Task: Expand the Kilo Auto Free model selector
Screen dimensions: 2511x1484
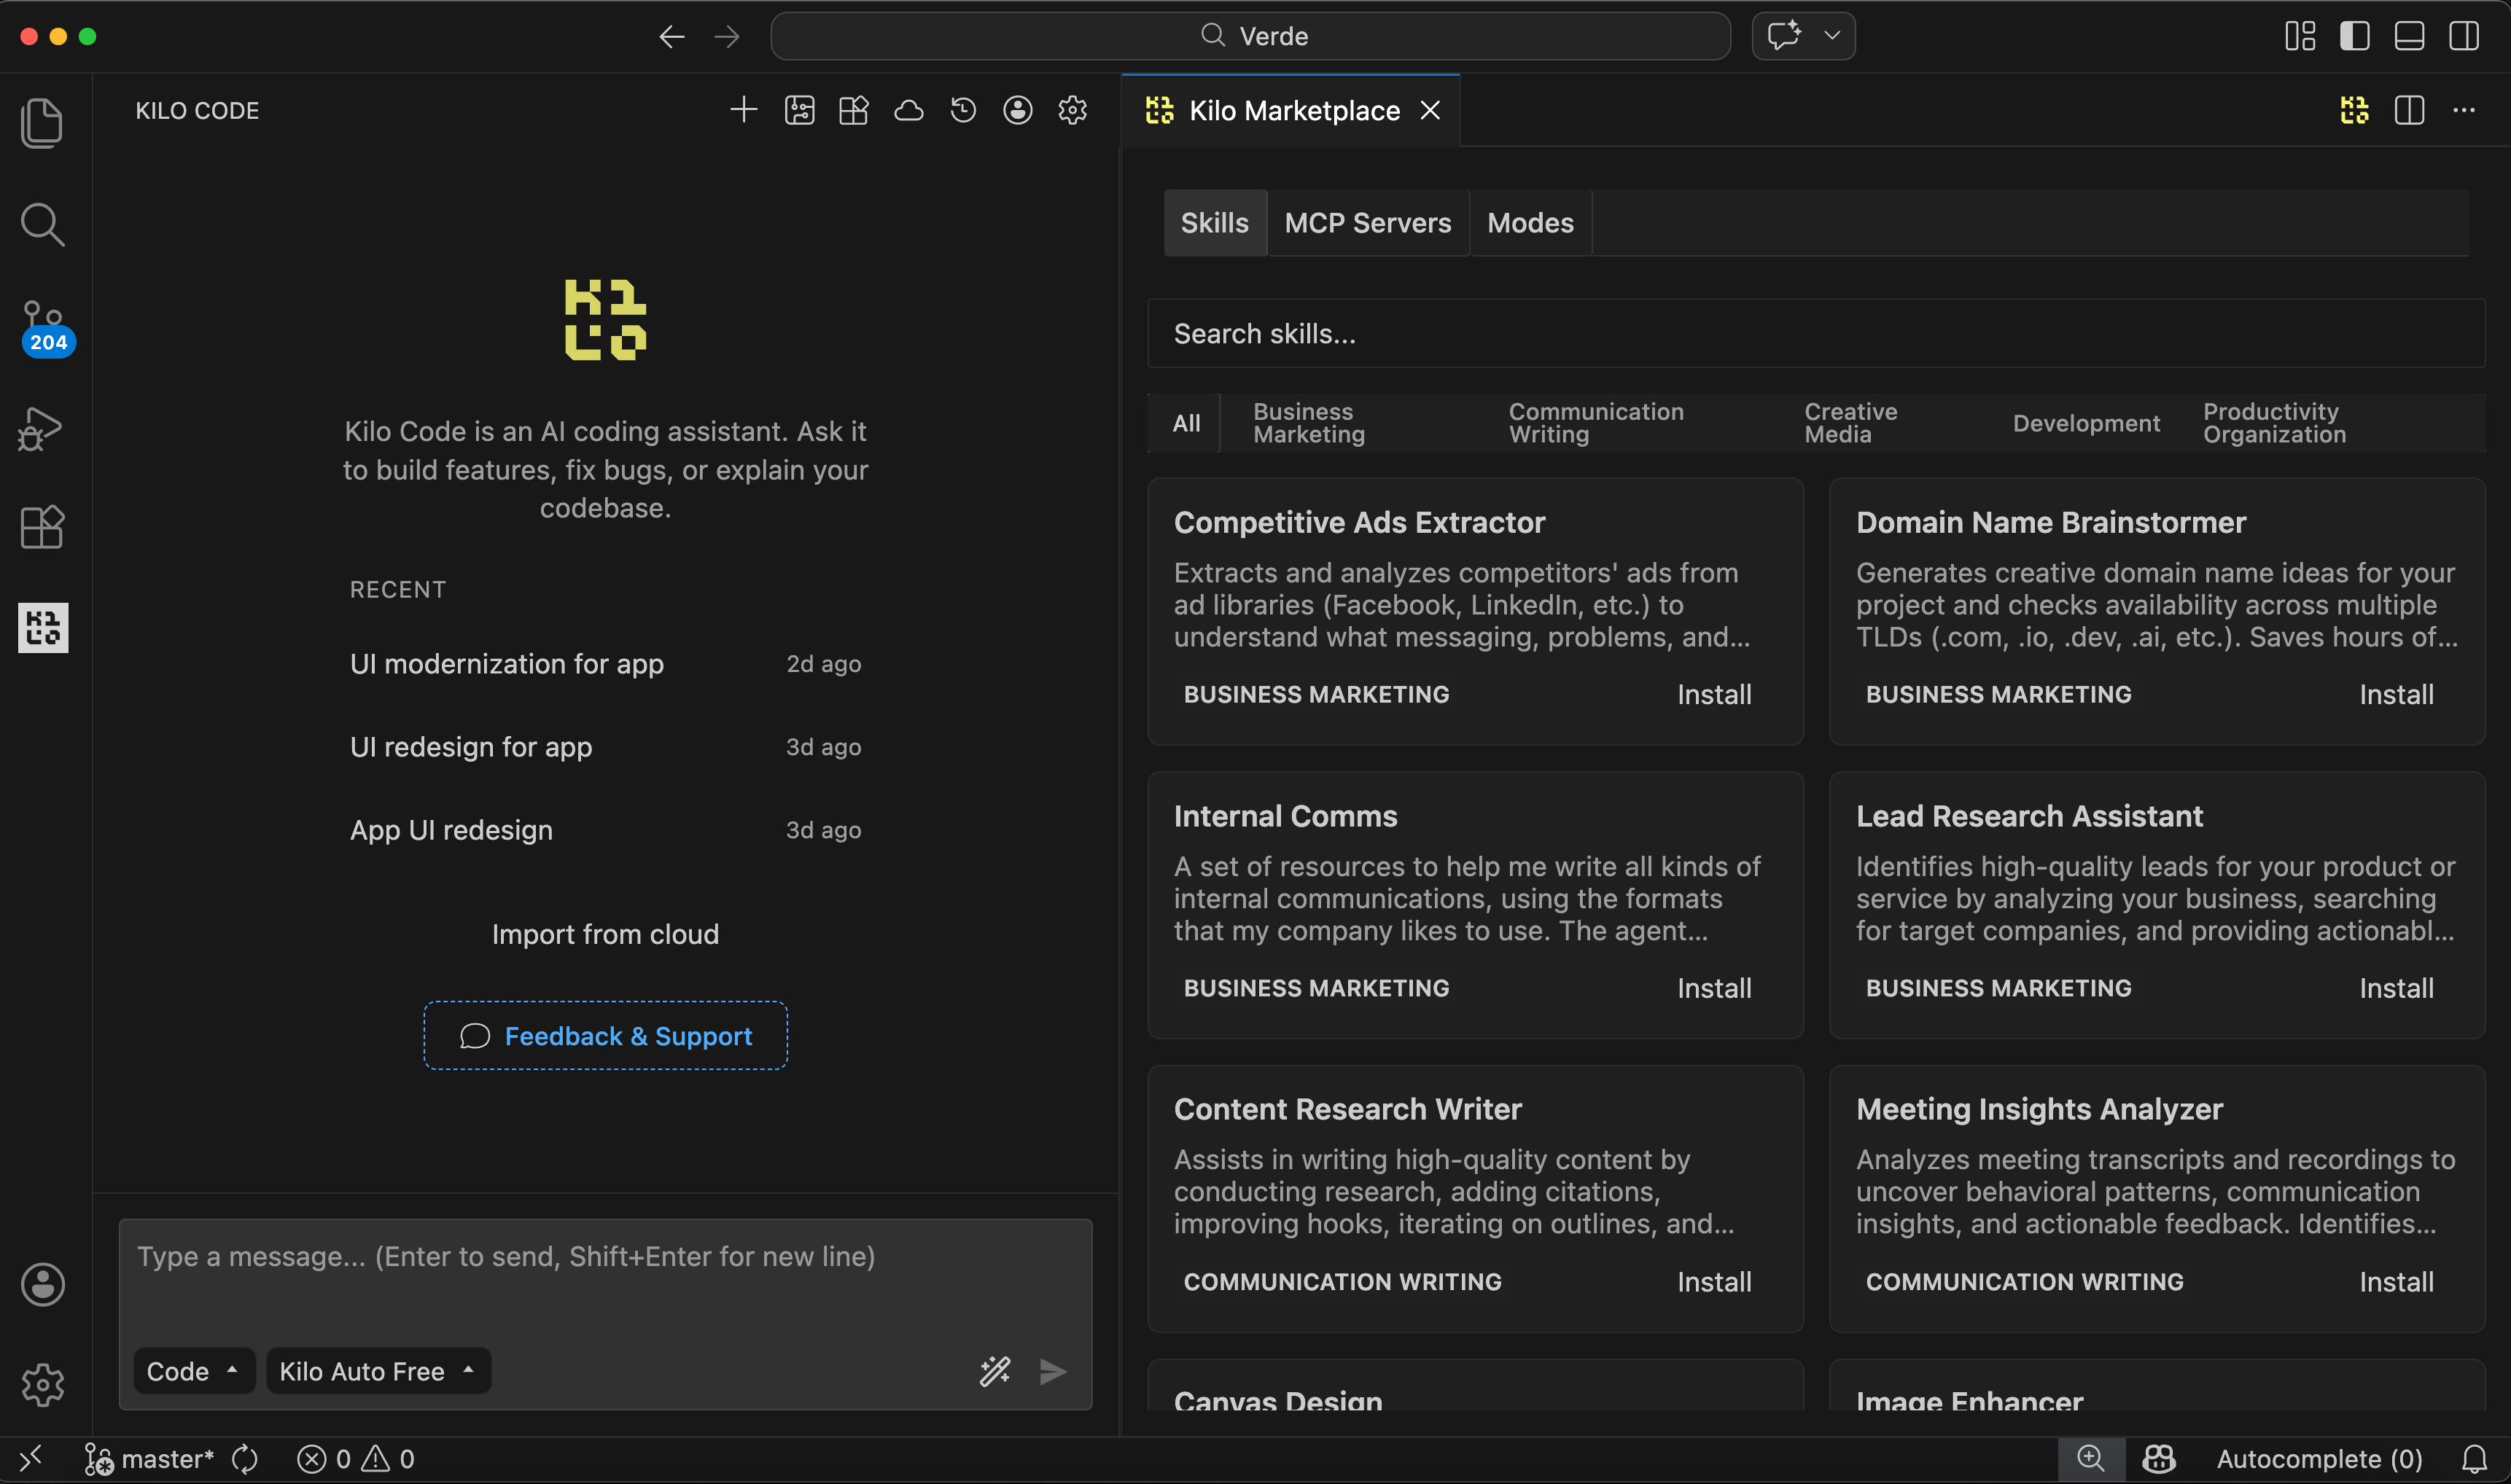Action: pos(377,1371)
